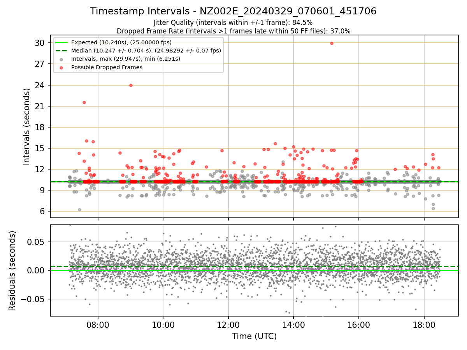Select the legend entry 'Possible Dropped Frames'

click(107, 67)
